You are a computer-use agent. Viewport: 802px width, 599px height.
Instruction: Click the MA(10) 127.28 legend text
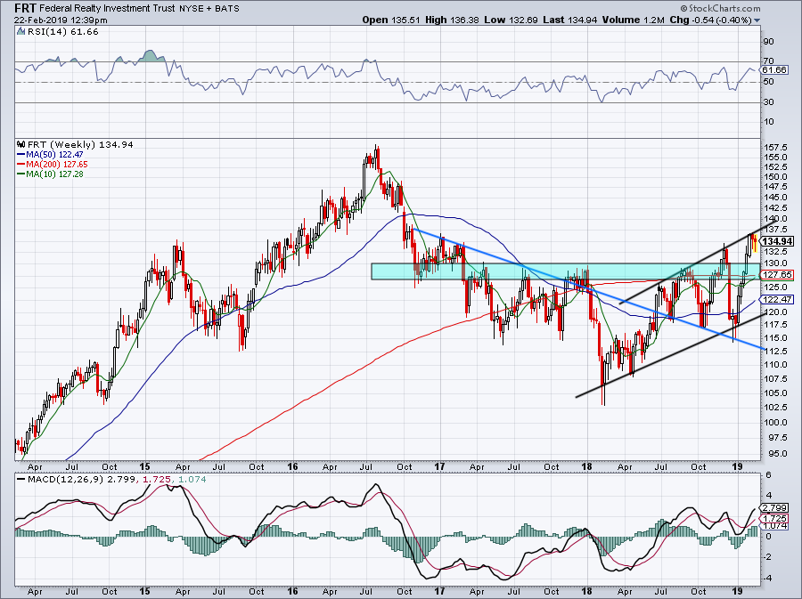click(54, 174)
